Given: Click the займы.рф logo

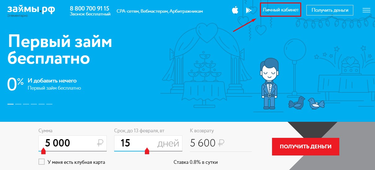Looking at the screenshot, I should tap(31, 10).
